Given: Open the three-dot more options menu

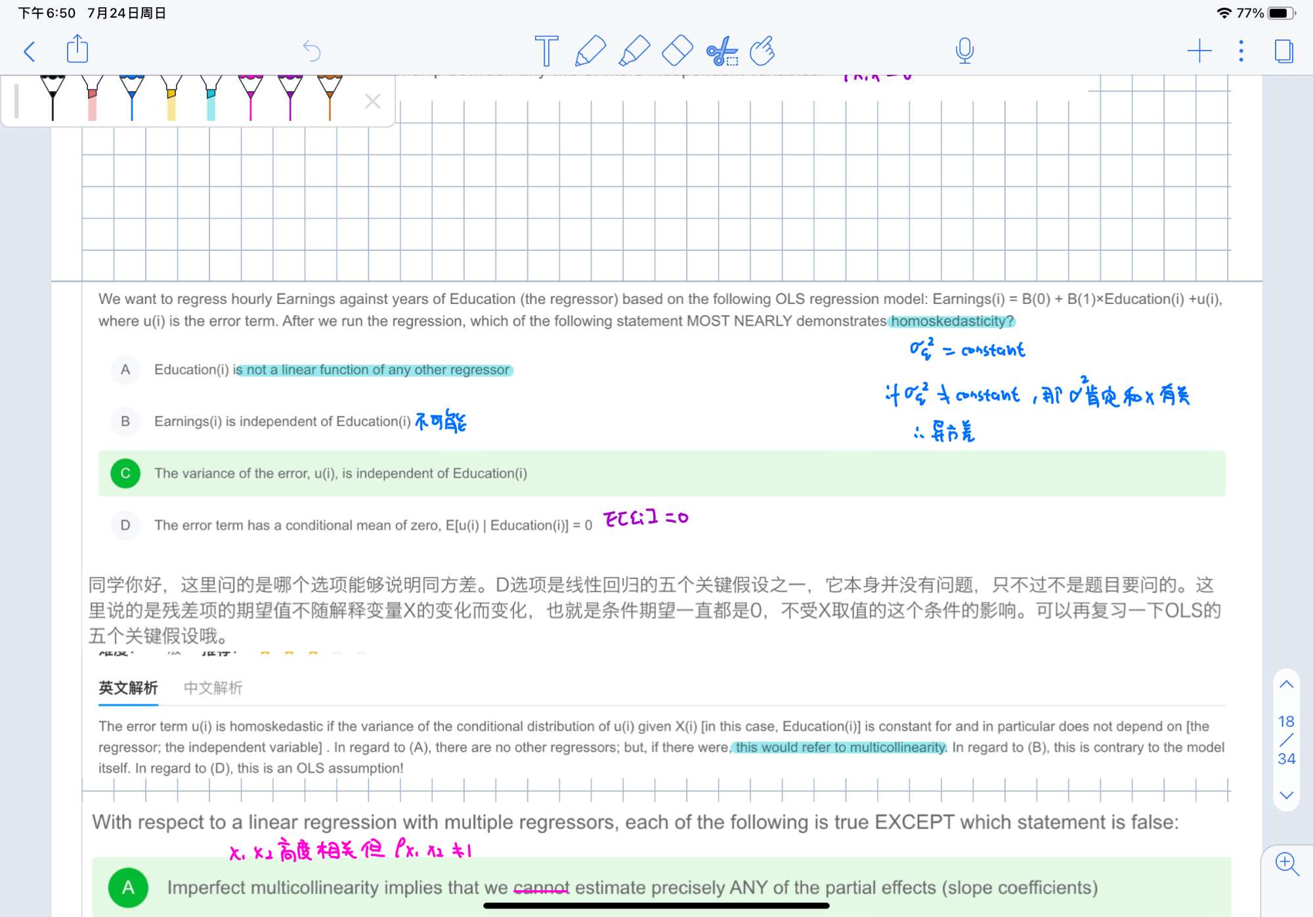Looking at the screenshot, I should pos(1241,51).
